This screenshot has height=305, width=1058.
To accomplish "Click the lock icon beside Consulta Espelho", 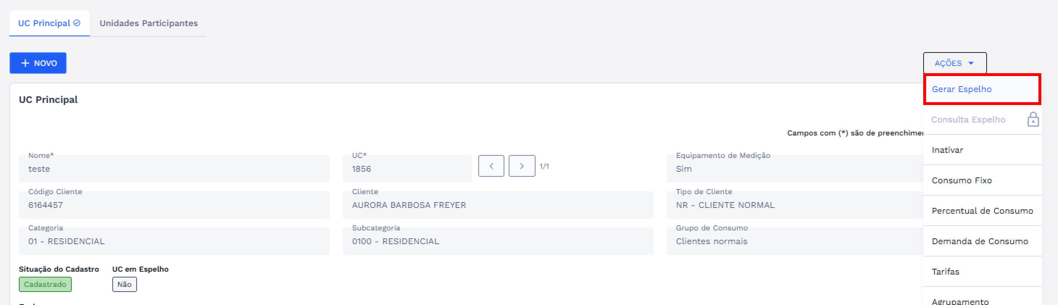I will click(1033, 120).
